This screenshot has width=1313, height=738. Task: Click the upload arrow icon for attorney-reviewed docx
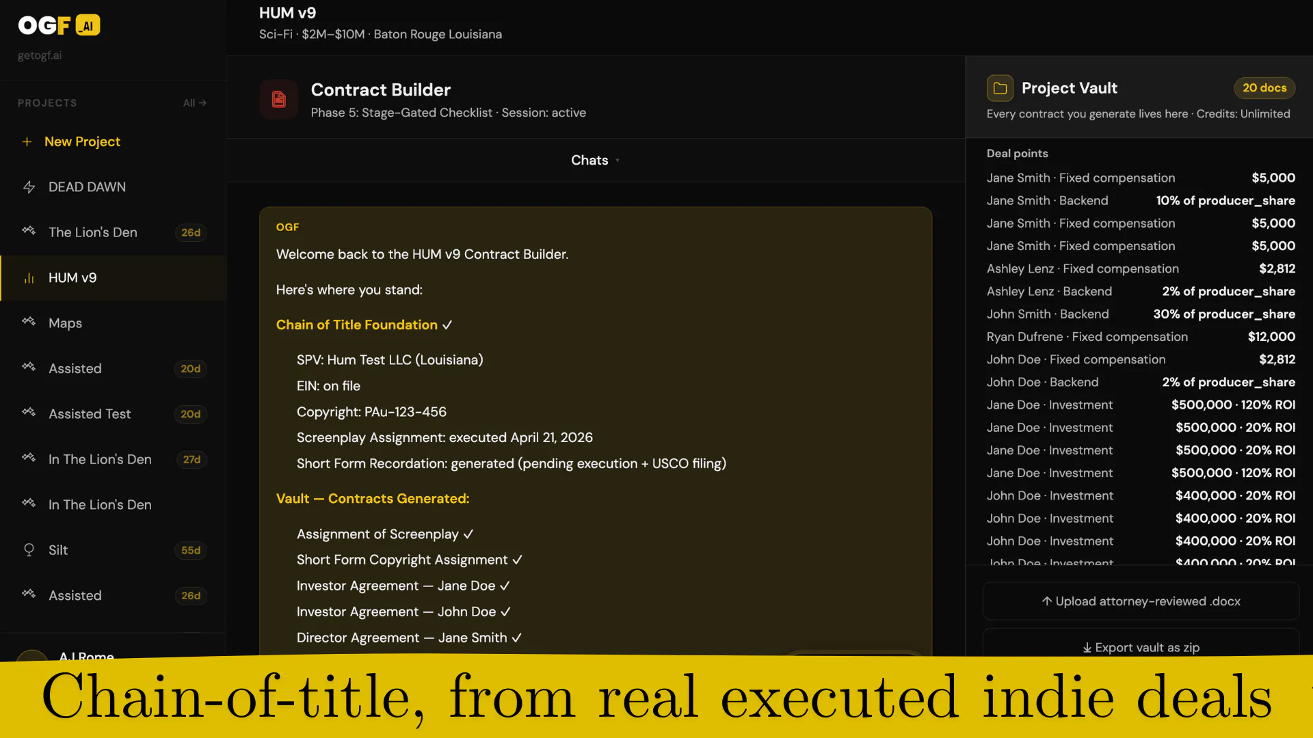pyautogui.click(x=1046, y=601)
